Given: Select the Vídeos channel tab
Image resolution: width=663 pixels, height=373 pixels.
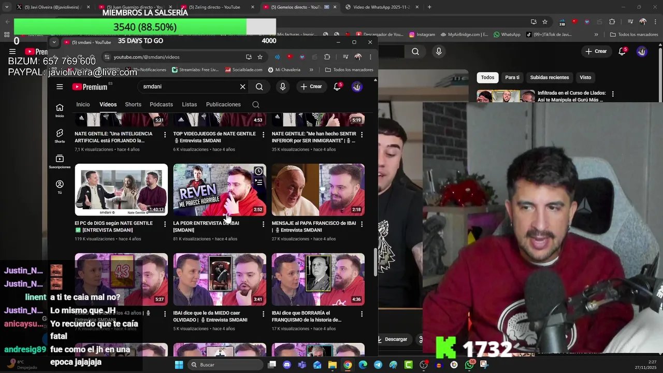Looking at the screenshot, I should click(108, 105).
